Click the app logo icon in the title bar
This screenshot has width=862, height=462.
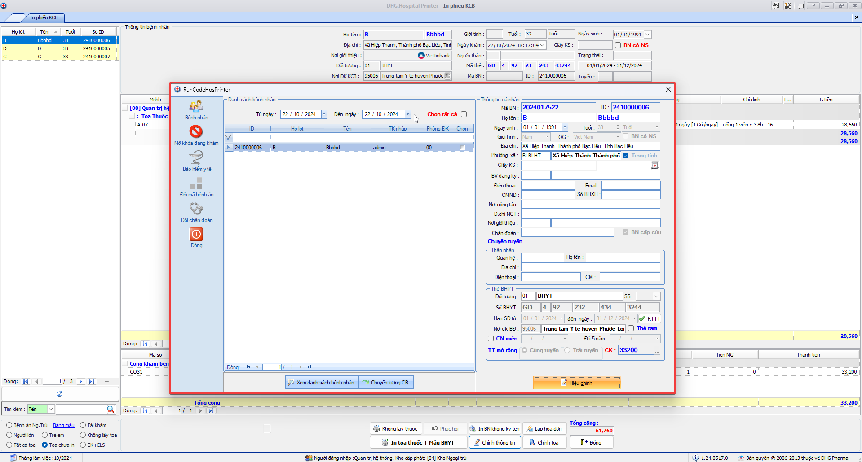point(4,5)
